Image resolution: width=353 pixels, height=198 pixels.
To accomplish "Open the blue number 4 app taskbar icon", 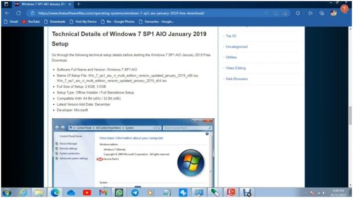I will pyautogui.click(x=183, y=193).
